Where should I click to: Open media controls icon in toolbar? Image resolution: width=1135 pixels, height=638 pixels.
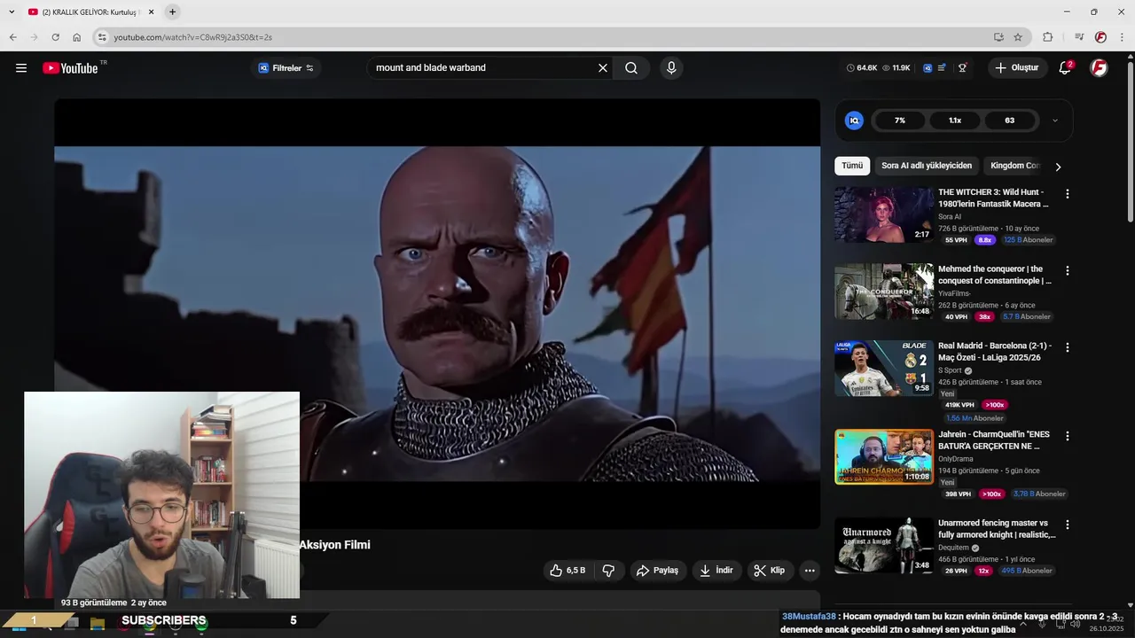click(x=1079, y=37)
